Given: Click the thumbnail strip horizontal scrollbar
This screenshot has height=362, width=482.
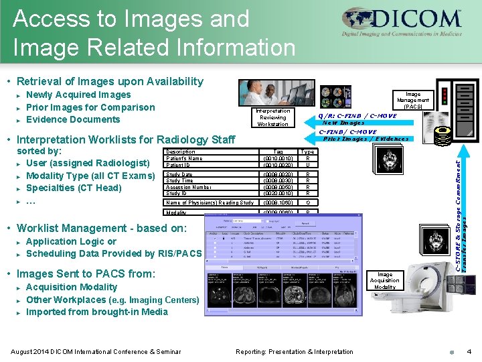Looking at the screenshot, I should 282,310.
